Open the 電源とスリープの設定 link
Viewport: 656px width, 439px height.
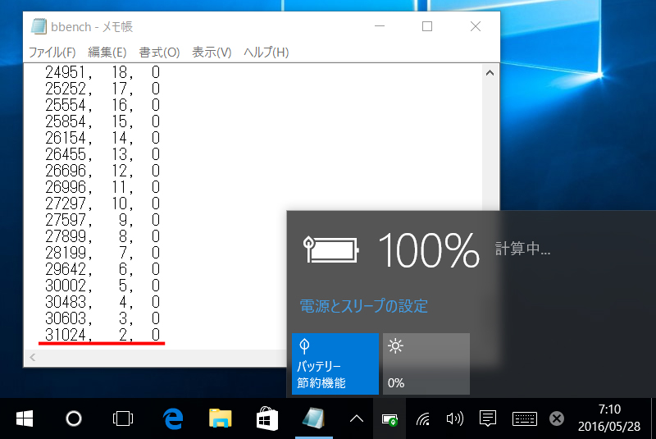pos(363,307)
